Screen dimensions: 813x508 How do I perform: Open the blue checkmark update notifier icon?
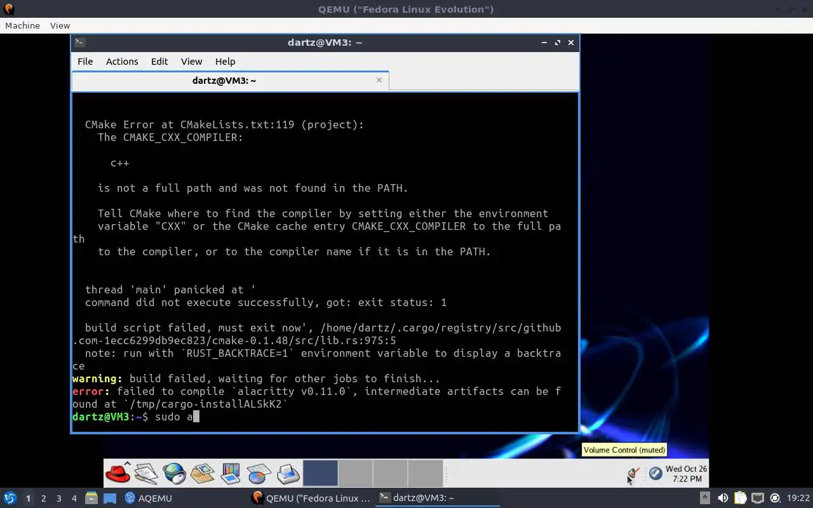[655, 474]
